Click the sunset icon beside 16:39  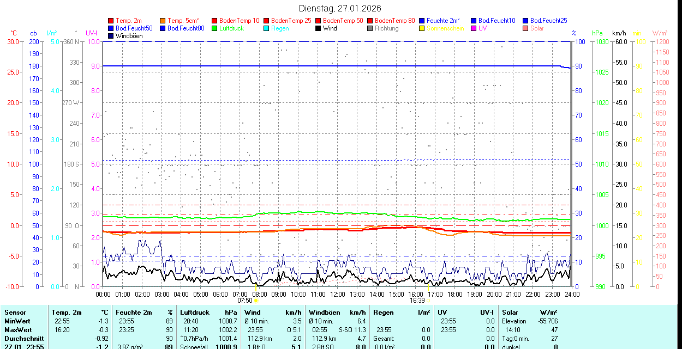428,300
